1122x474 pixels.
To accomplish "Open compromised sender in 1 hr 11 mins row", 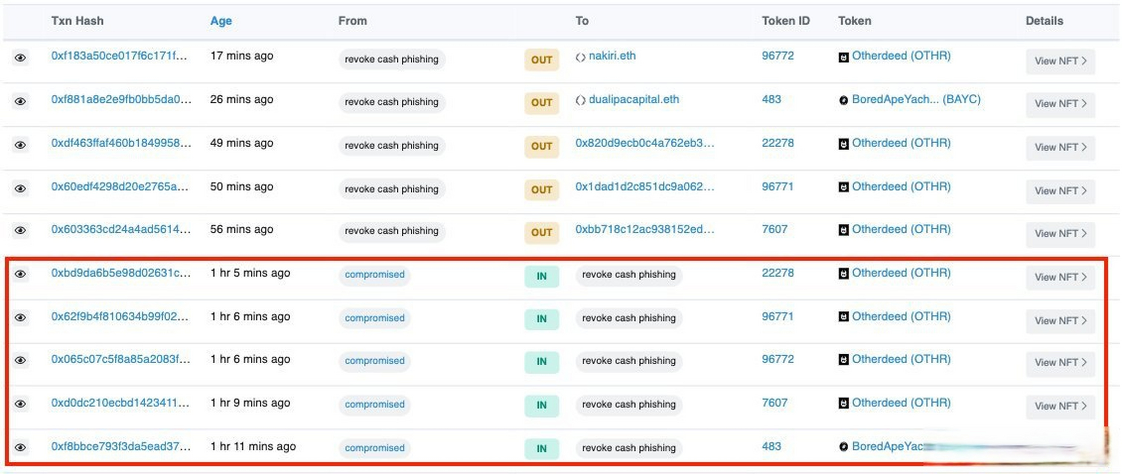I will click(374, 448).
